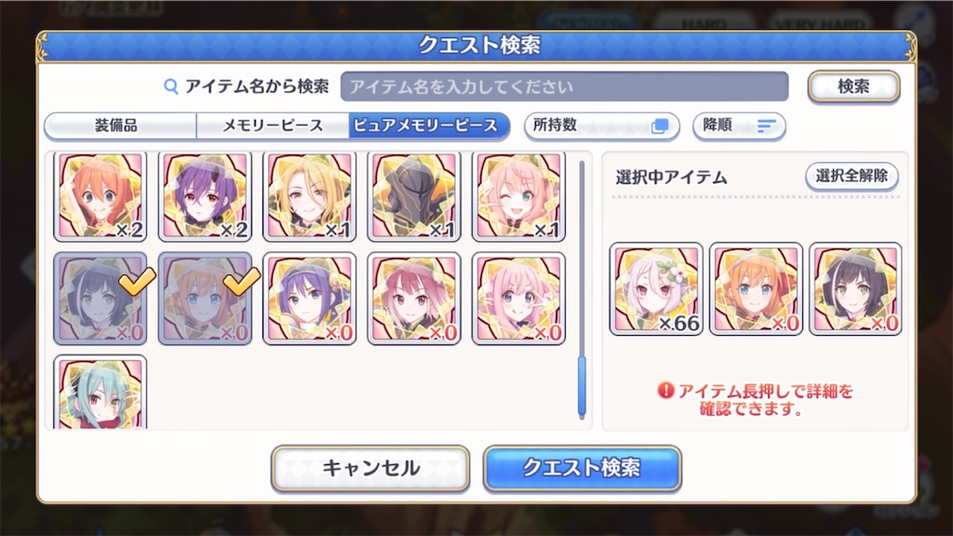
Task: Select the purple-haired girl piece showing ×2
Action: [205, 196]
